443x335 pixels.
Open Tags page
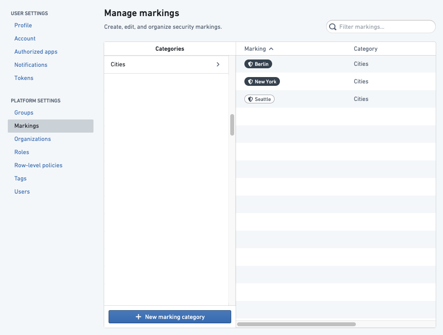20,178
